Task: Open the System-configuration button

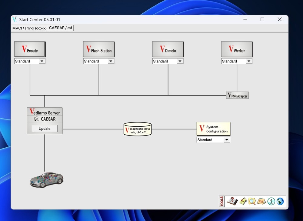Action: pos(213,129)
